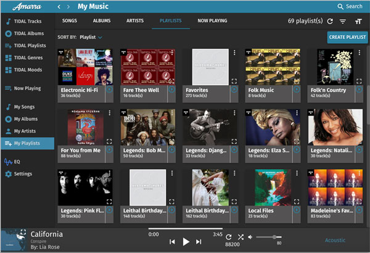Switch to the Now Playing tab

pos(212,21)
